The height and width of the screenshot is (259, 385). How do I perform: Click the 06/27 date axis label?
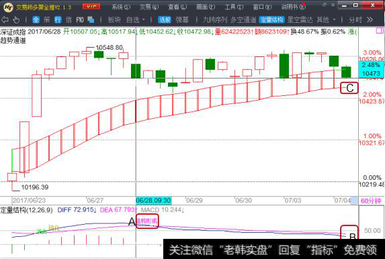pyautogui.click(x=95, y=201)
